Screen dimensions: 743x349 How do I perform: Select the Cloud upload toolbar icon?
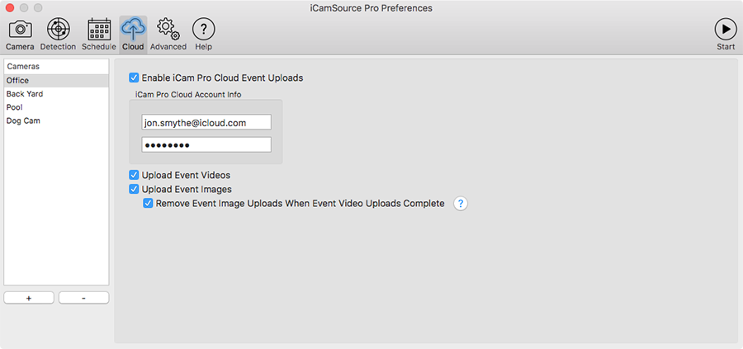point(133,34)
